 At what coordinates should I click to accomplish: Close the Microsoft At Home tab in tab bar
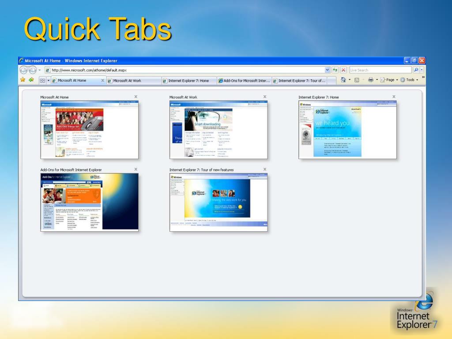tap(102, 80)
